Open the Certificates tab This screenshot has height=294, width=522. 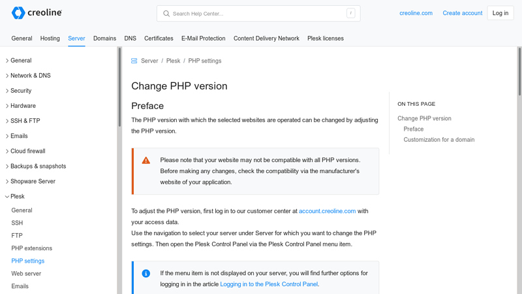[x=159, y=39]
